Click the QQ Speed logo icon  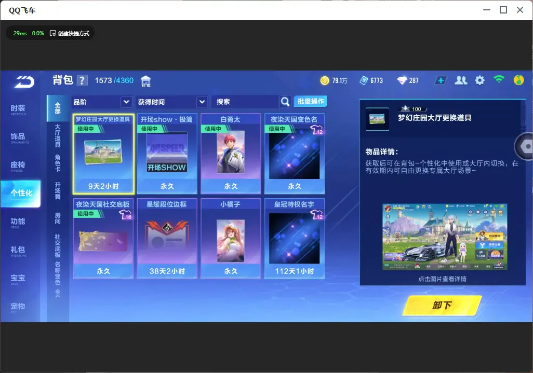click(x=24, y=81)
